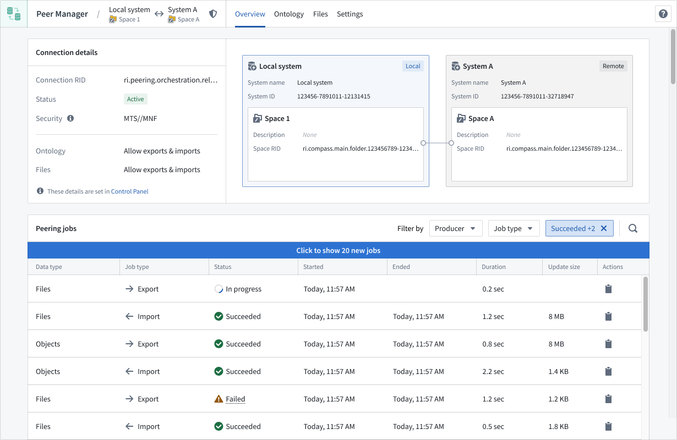Switch to the Ontology tab
The width and height of the screenshot is (677, 440).
click(x=288, y=14)
